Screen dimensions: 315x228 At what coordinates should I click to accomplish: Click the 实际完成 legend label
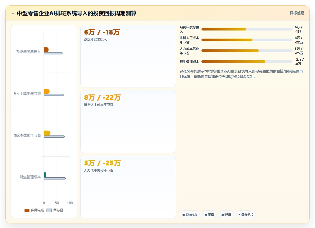37,210
